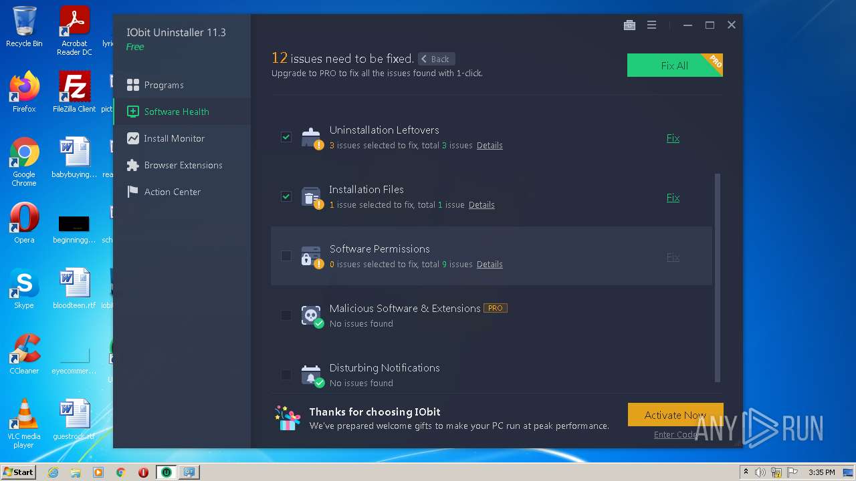
Task: Click the Start button
Action: coord(19,472)
